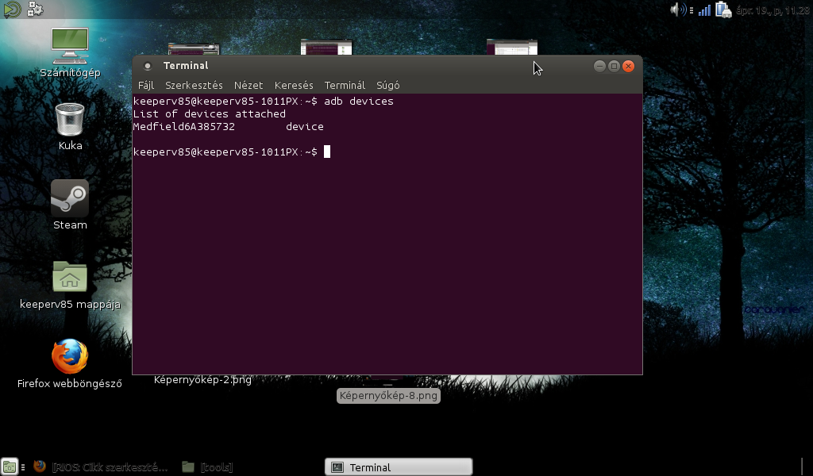
Task: Open the Nézet menu
Action: tap(249, 85)
